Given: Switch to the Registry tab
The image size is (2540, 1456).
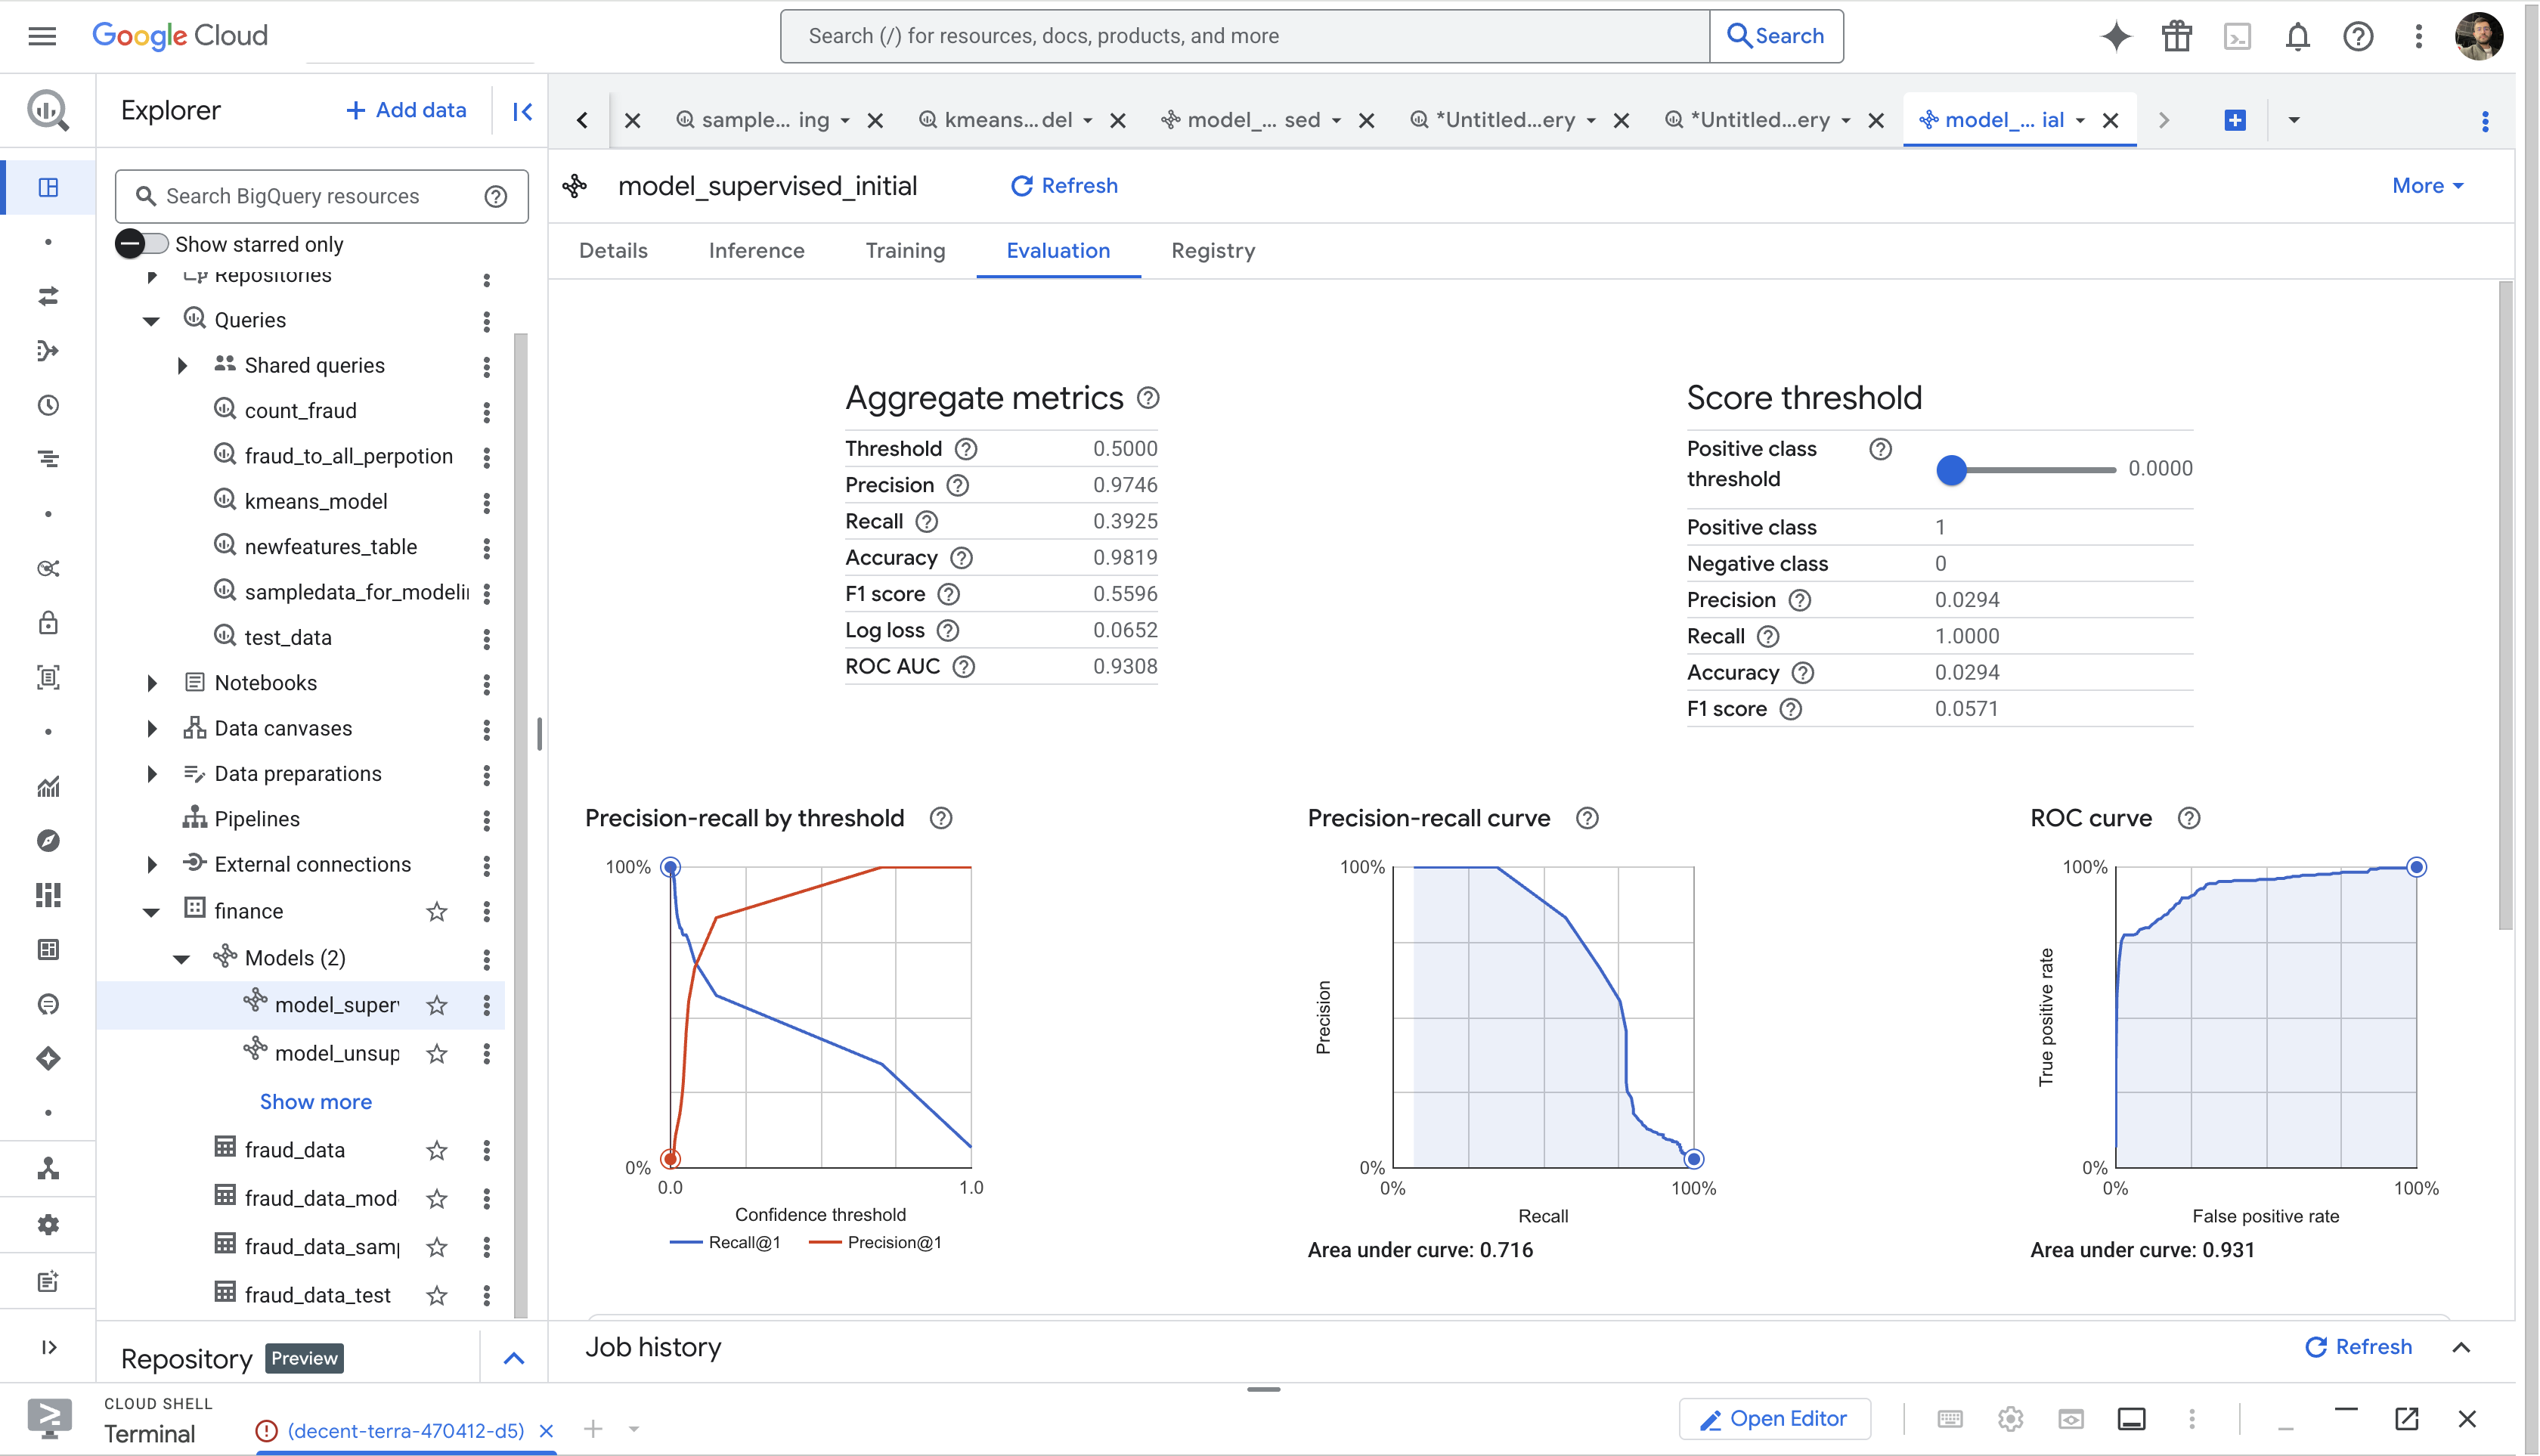Looking at the screenshot, I should (1213, 251).
